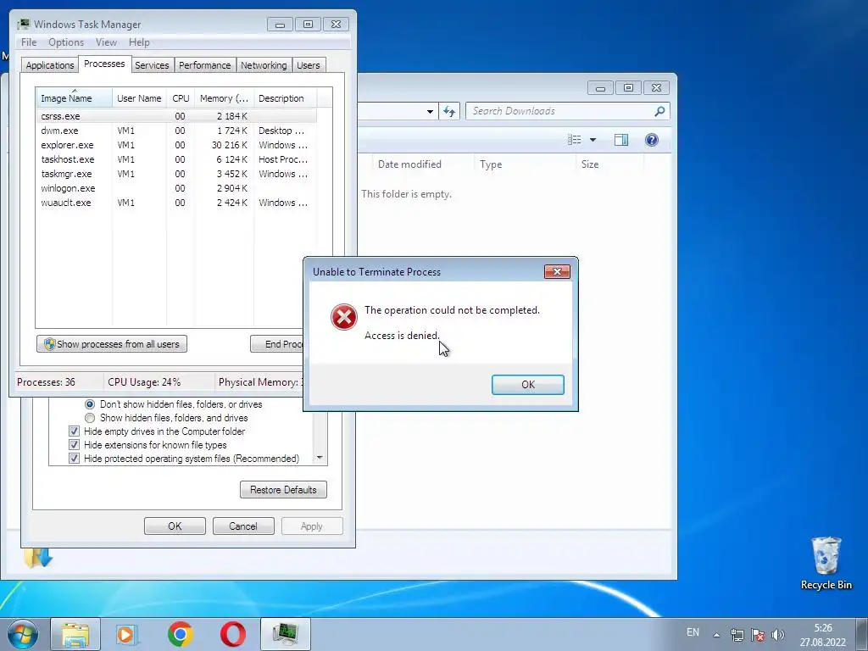This screenshot has height=651, width=868.
Task: Select the Recycle Bin desktop icon
Action: (826, 563)
